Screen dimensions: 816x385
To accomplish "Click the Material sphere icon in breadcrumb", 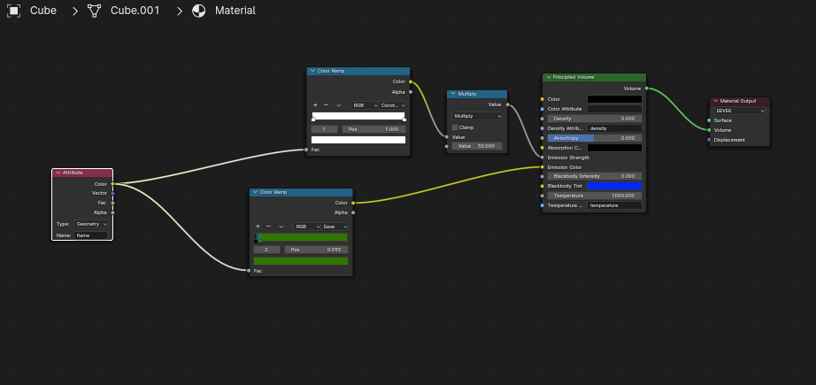I will (199, 11).
